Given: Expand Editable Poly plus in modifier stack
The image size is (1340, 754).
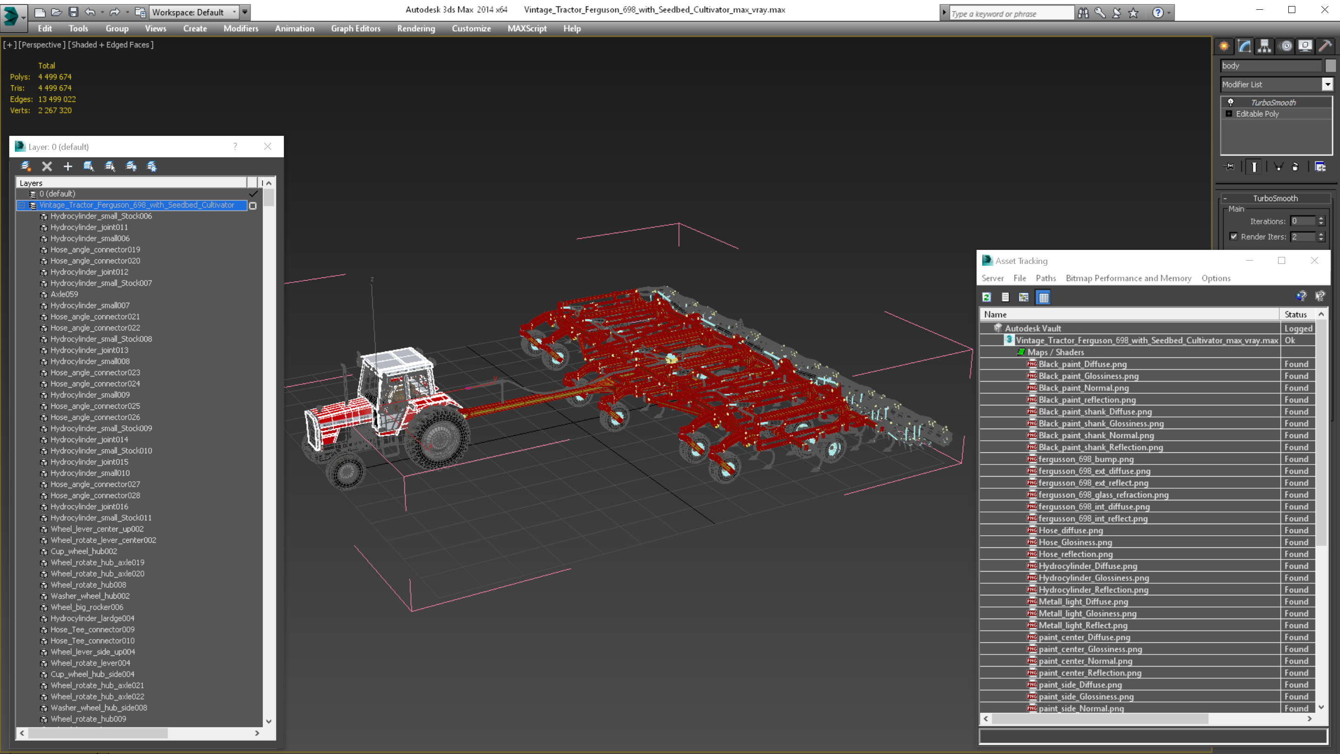Looking at the screenshot, I should pyautogui.click(x=1229, y=114).
